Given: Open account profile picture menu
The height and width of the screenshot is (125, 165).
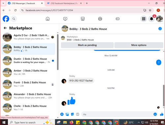Looking at the screenshot, I should tap(159, 19).
